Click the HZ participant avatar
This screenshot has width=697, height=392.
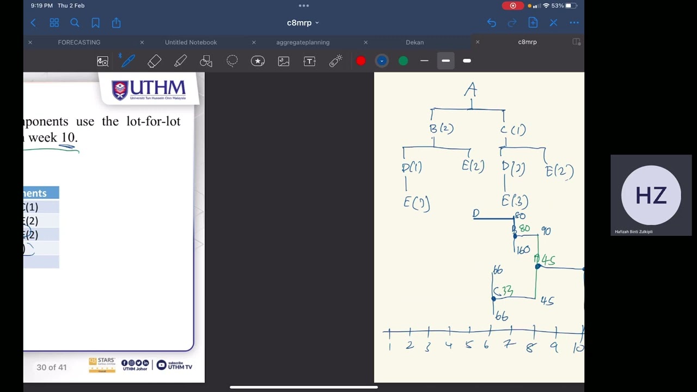[x=651, y=195]
